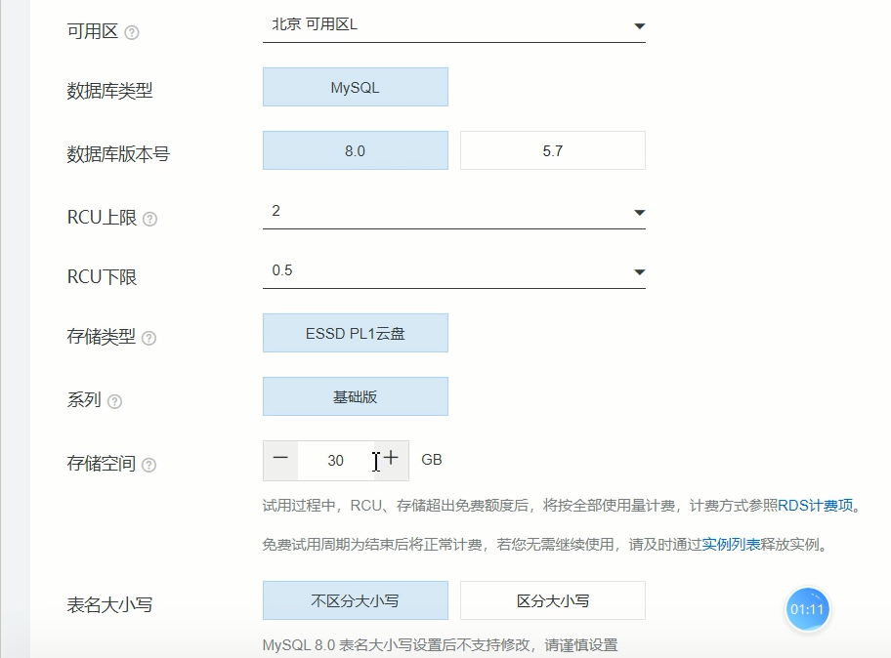
Task: Click help icon beside RCU上限
Action: [149, 219]
